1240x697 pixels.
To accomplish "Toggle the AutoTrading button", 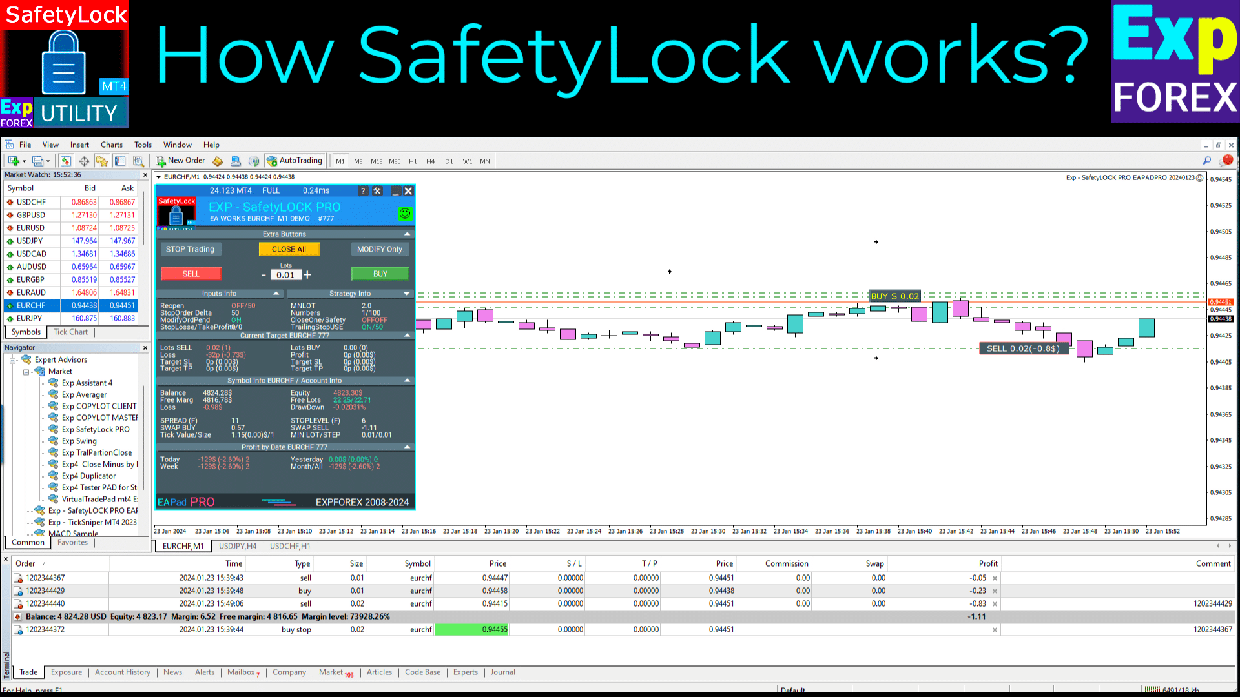I will coord(294,161).
